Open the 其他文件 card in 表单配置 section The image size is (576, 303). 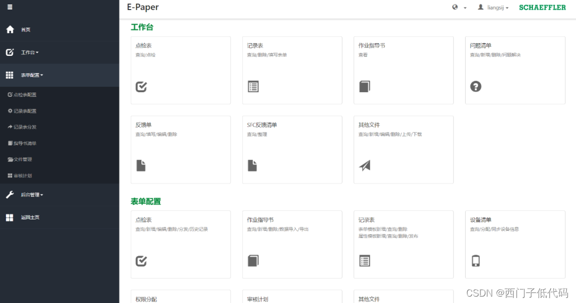403,297
